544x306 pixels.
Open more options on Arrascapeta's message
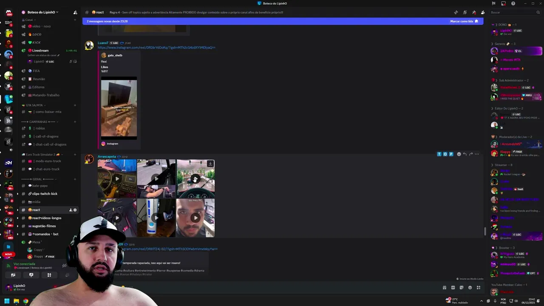477,154
